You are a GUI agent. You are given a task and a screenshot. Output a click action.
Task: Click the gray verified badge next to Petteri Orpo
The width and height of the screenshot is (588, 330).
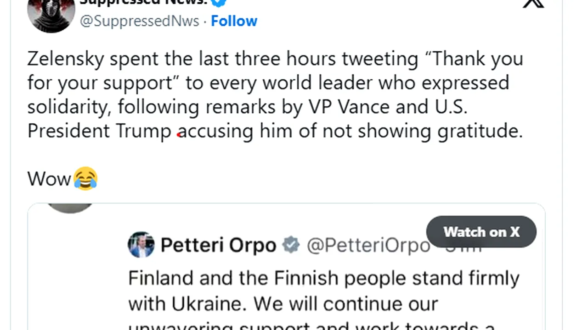[290, 245]
